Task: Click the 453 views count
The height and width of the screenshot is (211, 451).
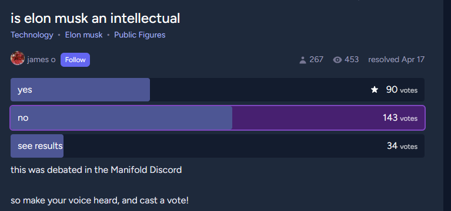Action: (x=352, y=60)
